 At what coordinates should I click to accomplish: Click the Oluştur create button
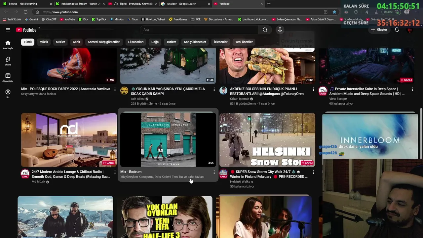pyautogui.click(x=379, y=30)
